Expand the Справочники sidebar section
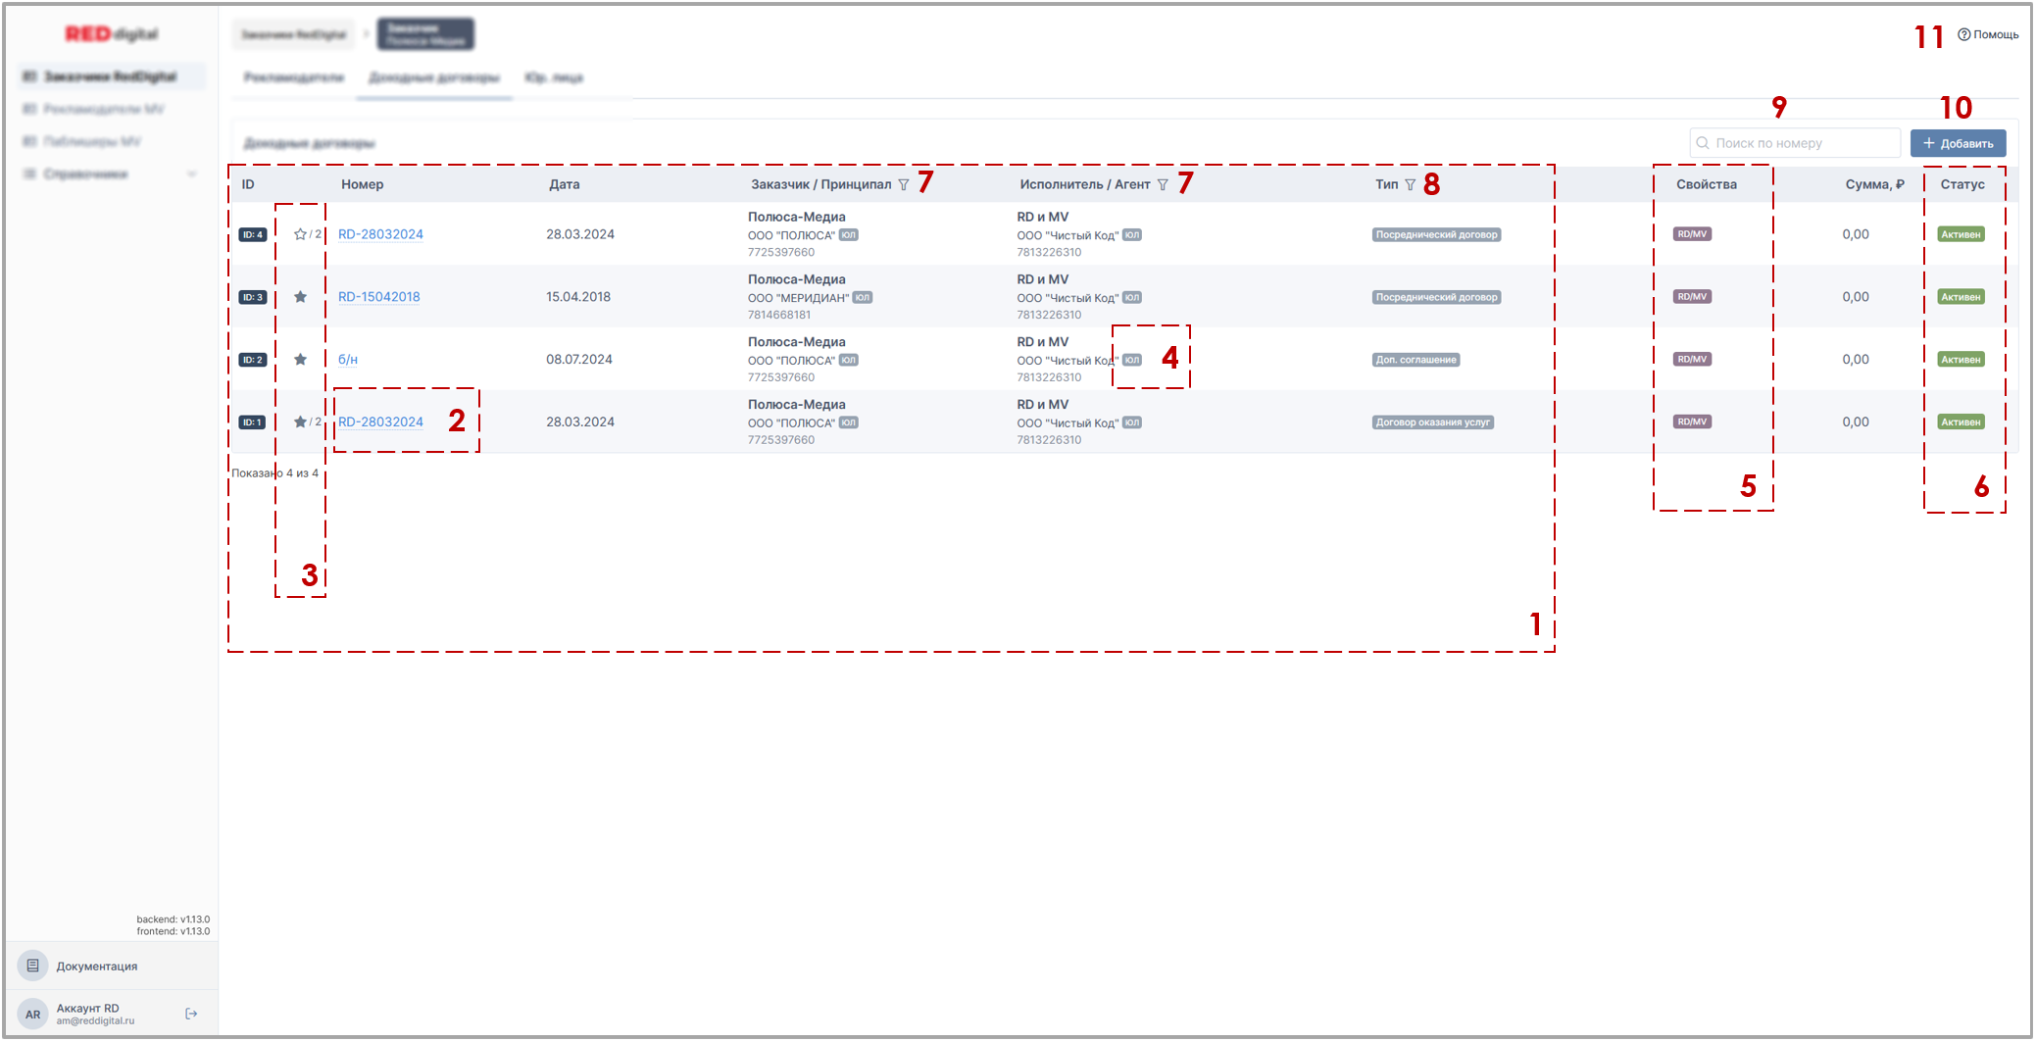This screenshot has width=2036, height=1042. [109, 174]
